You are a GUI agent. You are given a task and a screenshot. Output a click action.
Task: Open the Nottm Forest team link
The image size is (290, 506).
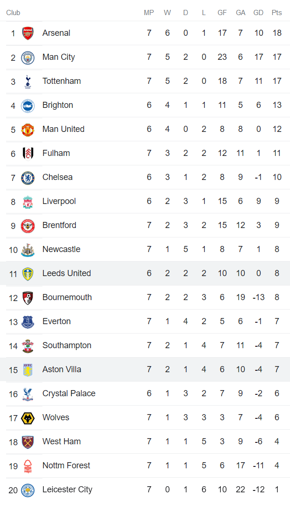coord(66,465)
